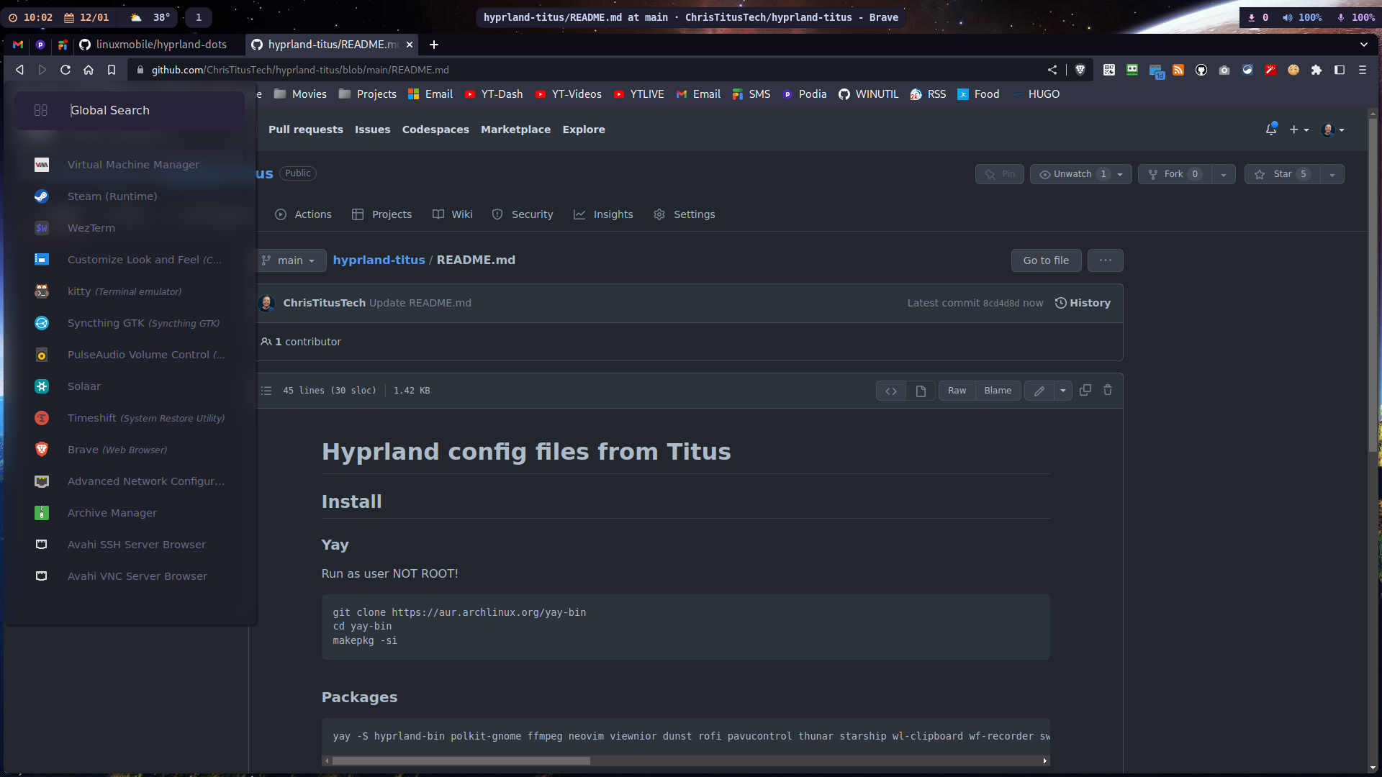The image size is (1382, 777).
Task: Open Archive Manager entry
Action: click(x=130, y=513)
